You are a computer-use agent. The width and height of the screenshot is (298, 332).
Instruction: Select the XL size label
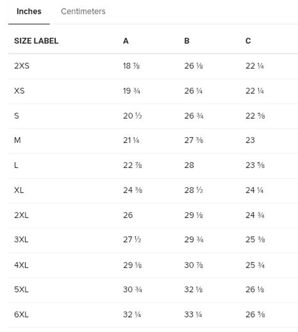pyautogui.click(x=19, y=190)
